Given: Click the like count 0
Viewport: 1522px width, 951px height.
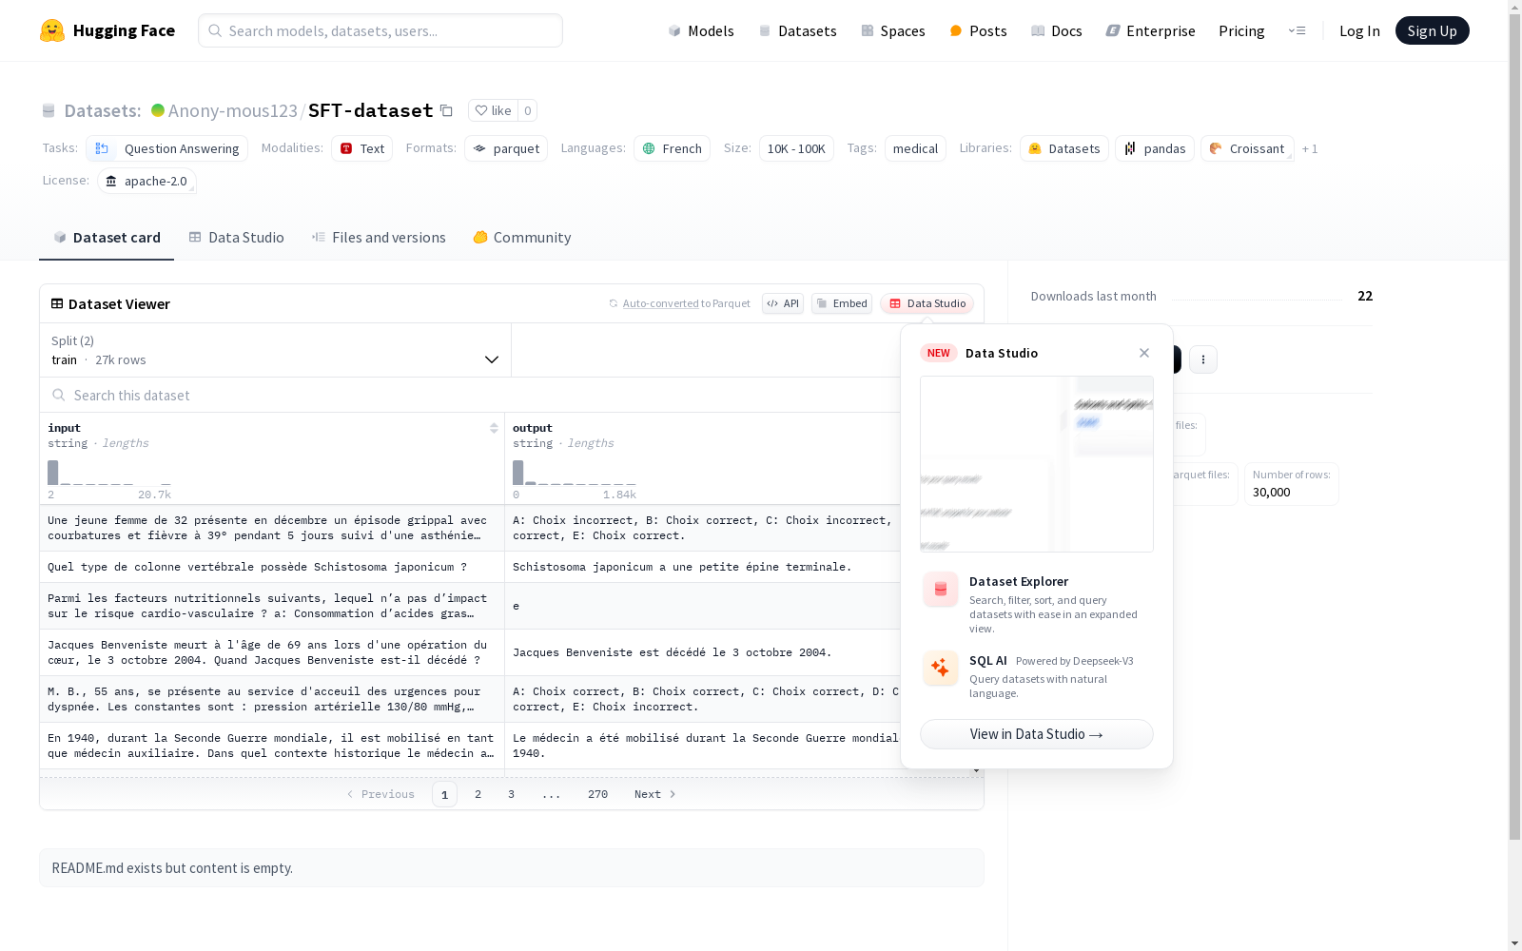Looking at the screenshot, I should point(528,110).
